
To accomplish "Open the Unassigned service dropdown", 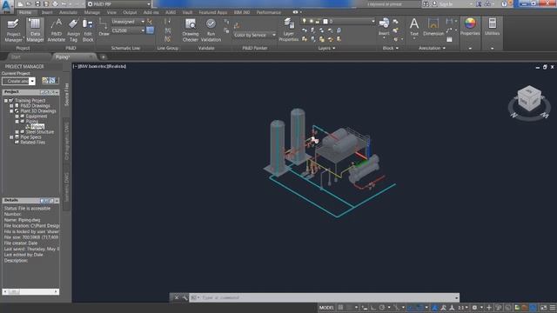I will (128, 21).
